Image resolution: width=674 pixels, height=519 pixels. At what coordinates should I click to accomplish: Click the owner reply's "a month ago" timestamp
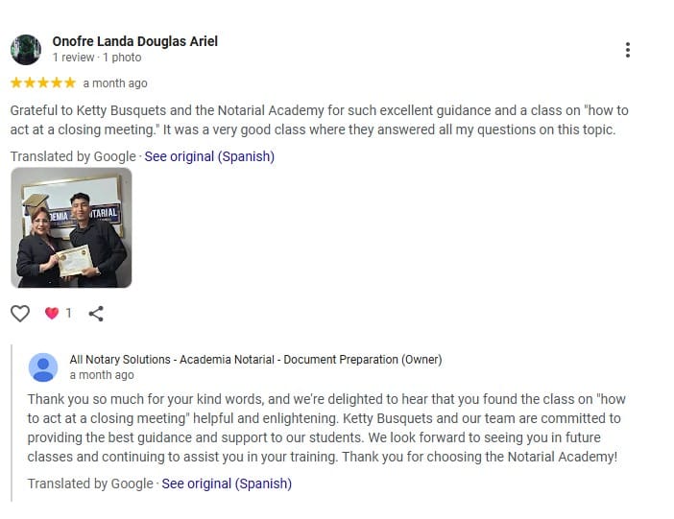point(102,375)
